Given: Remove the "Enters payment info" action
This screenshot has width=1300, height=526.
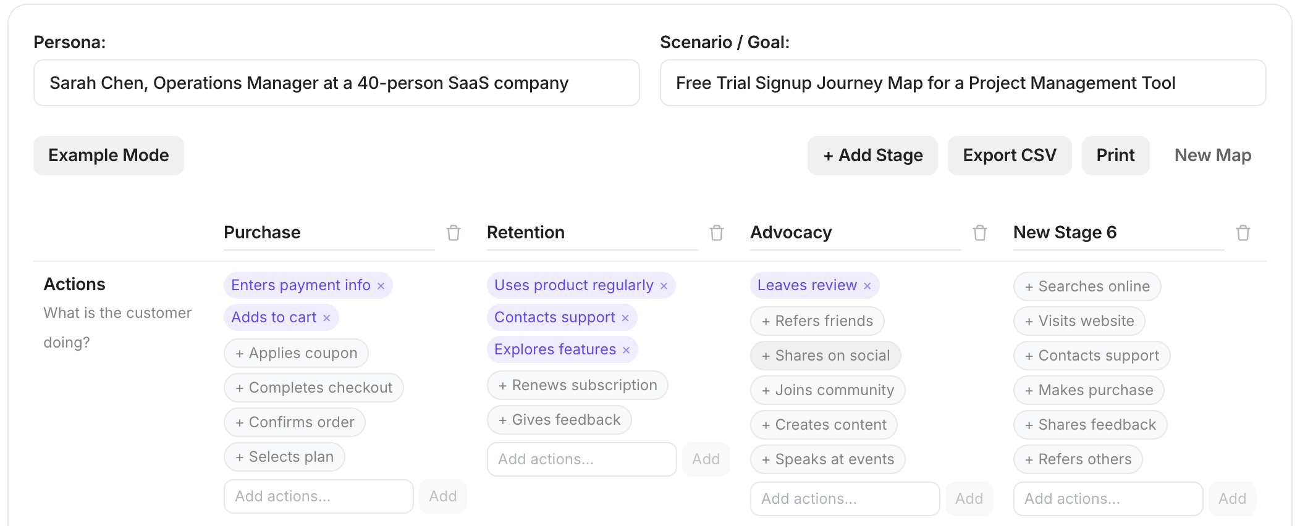Looking at the screenshot, I should coord(382,285).
